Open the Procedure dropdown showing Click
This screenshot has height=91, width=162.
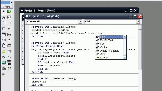[138, 21]
